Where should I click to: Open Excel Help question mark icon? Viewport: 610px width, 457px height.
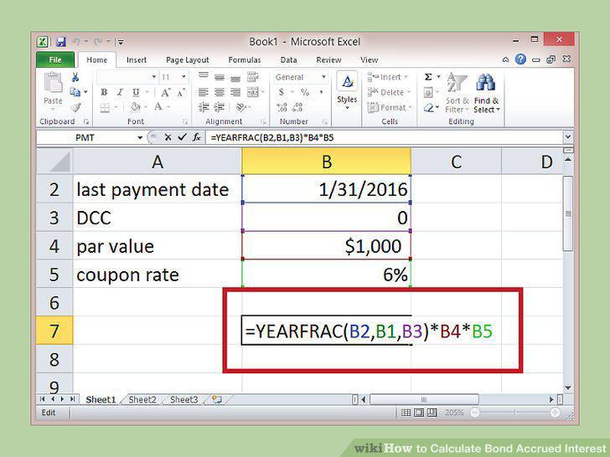pos(520,59)
